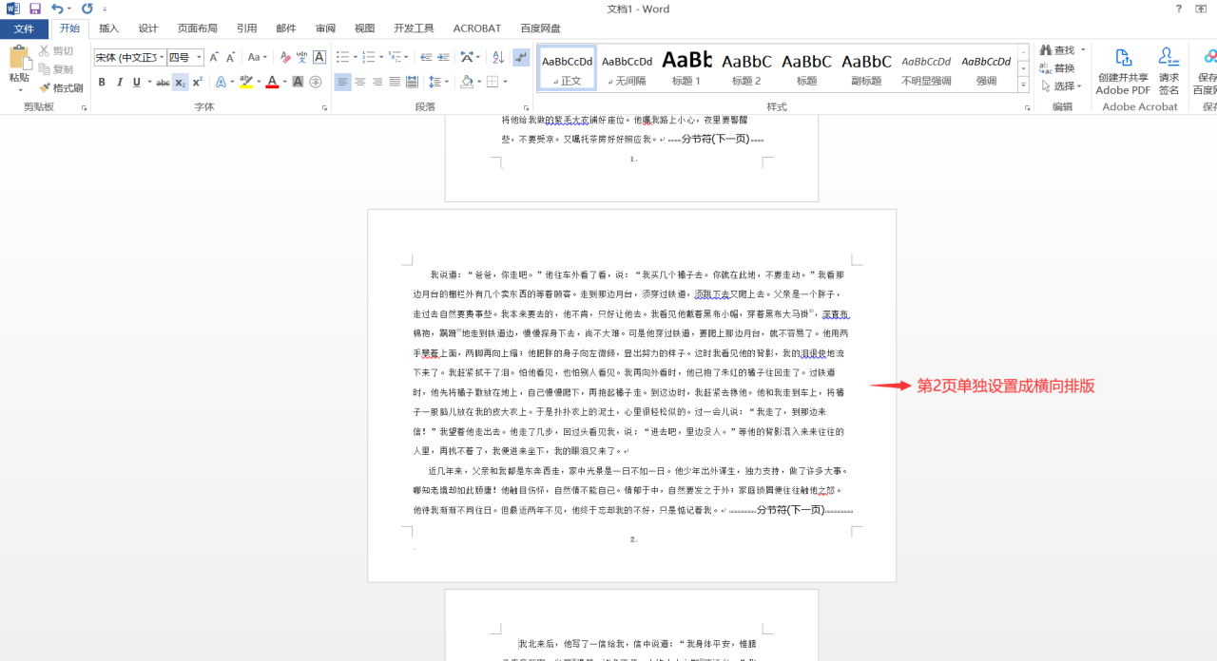Image resolution: width=1217 pixels, height=661 pixels.
Task: Toggle superscript x² formatting
Action: pos(197,82)
